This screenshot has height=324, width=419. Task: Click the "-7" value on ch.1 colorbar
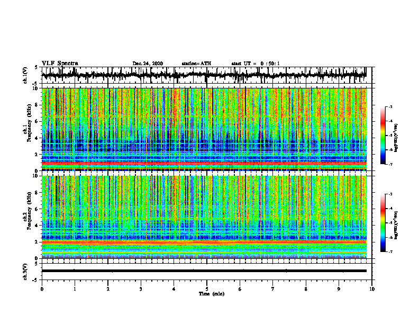(x=390, y=164)
